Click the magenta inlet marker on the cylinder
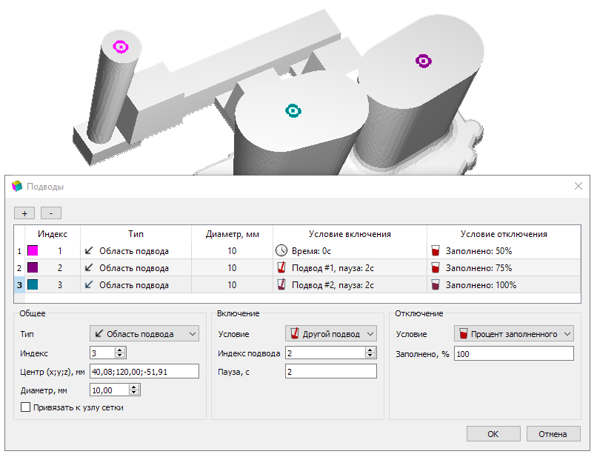The image size is (597, 457). tap(121, 47)
